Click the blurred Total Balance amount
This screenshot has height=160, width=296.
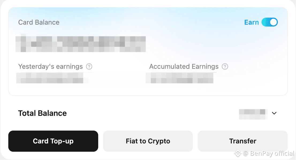(253, 114)
